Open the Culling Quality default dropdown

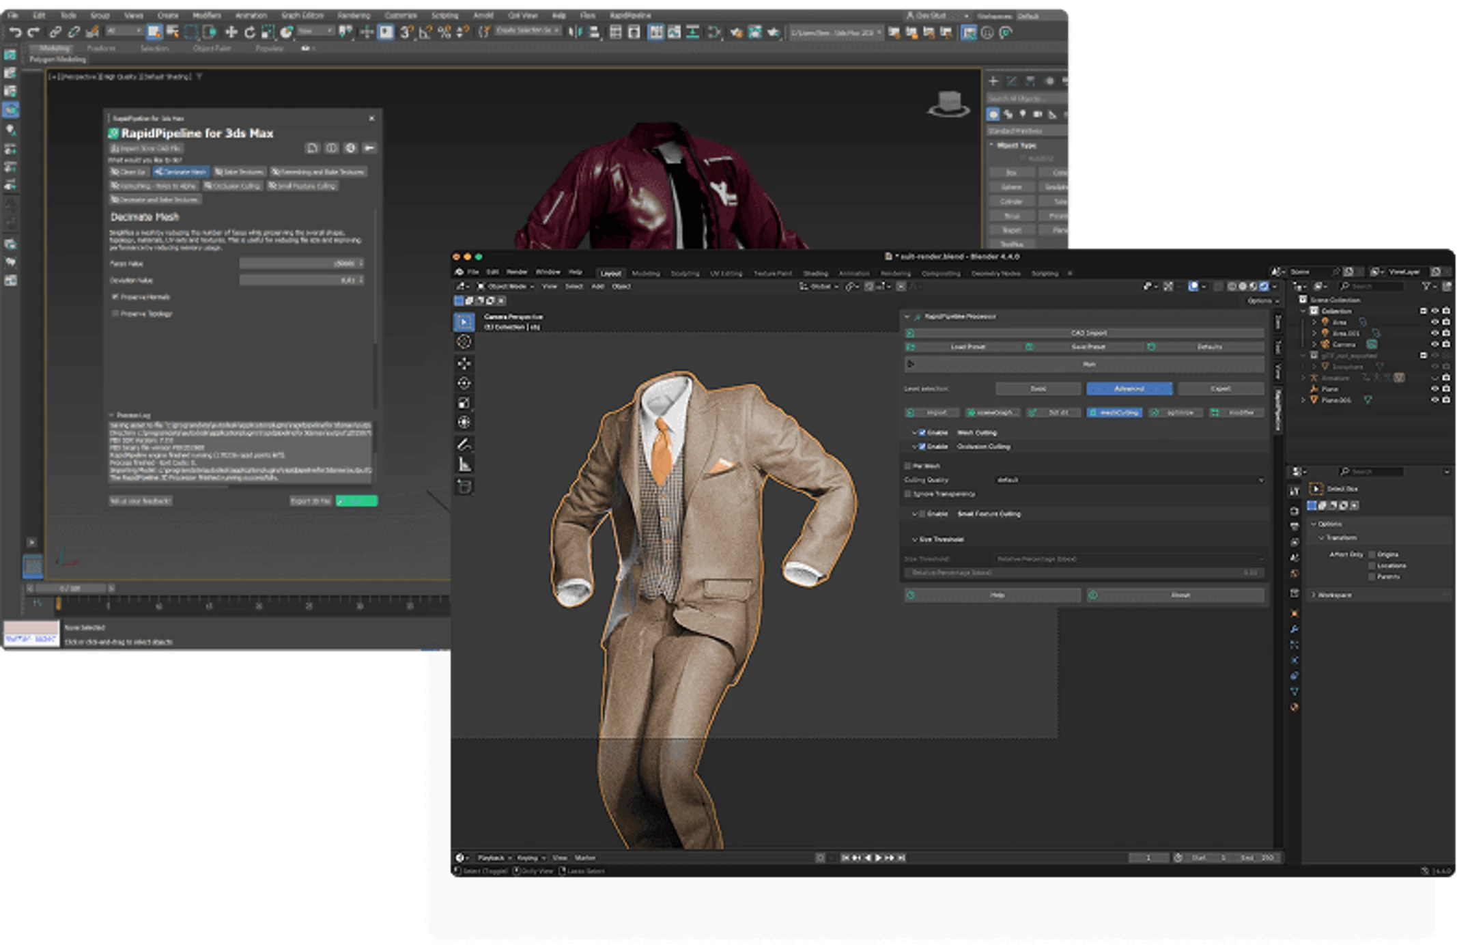coord(1128,480)
